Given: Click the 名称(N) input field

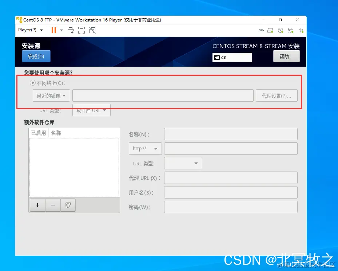Looking at the screenshot, I should point(231,134).
